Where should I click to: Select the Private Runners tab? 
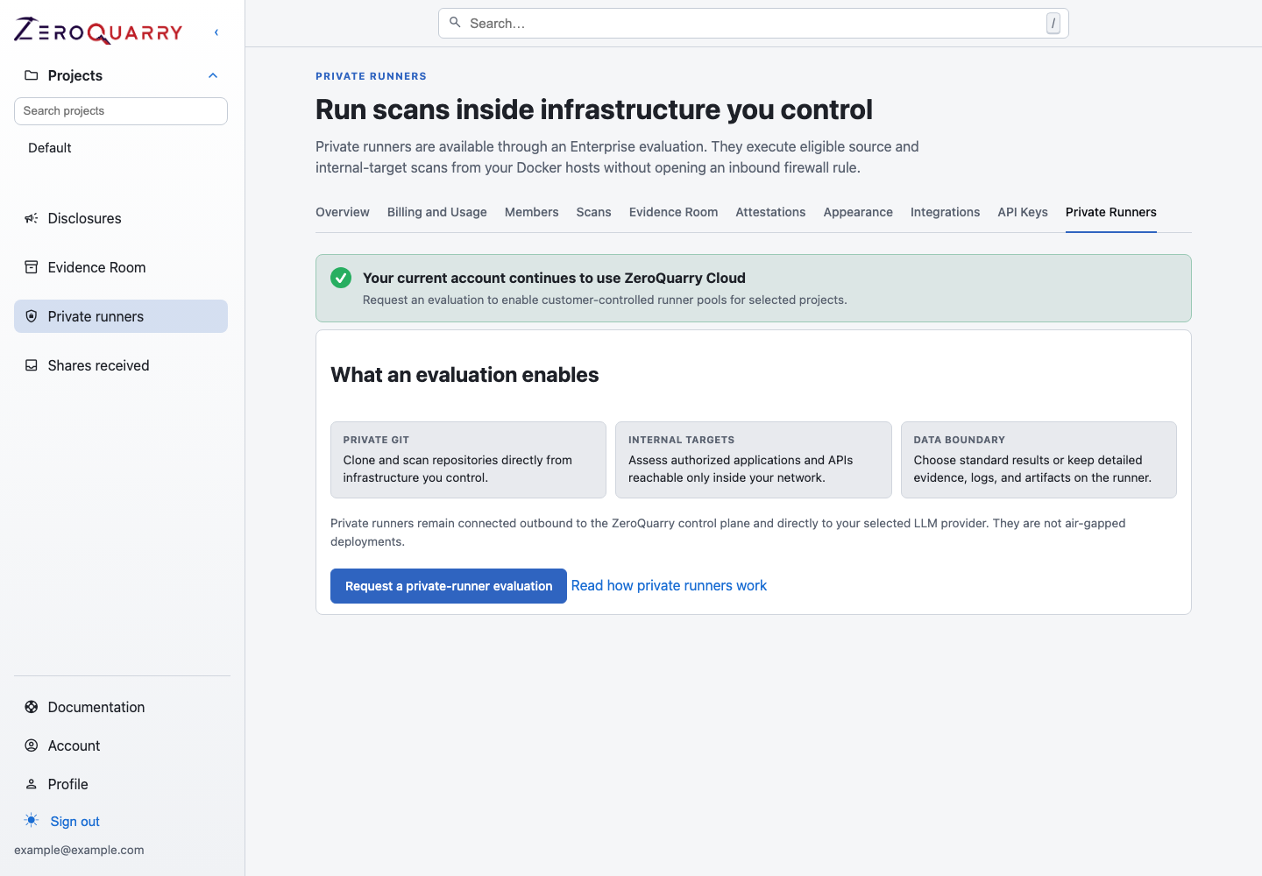pyautogui.click(x=1111, y=212)
